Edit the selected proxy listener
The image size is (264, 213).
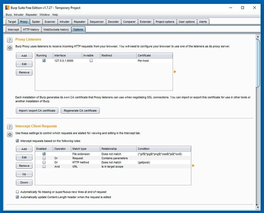click(24, 64)
